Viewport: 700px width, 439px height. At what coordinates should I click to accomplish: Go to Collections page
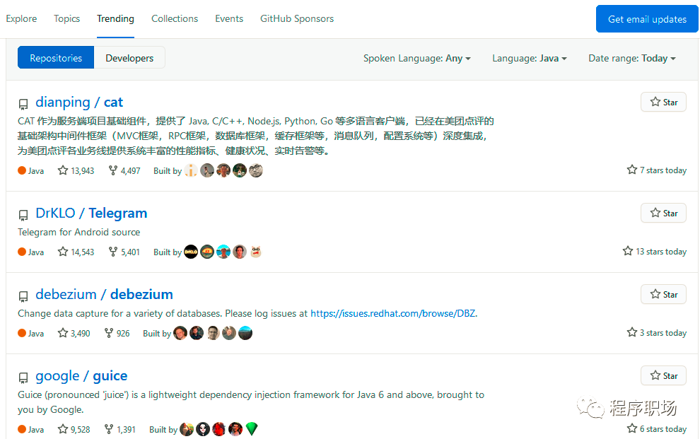pos(175,19)
